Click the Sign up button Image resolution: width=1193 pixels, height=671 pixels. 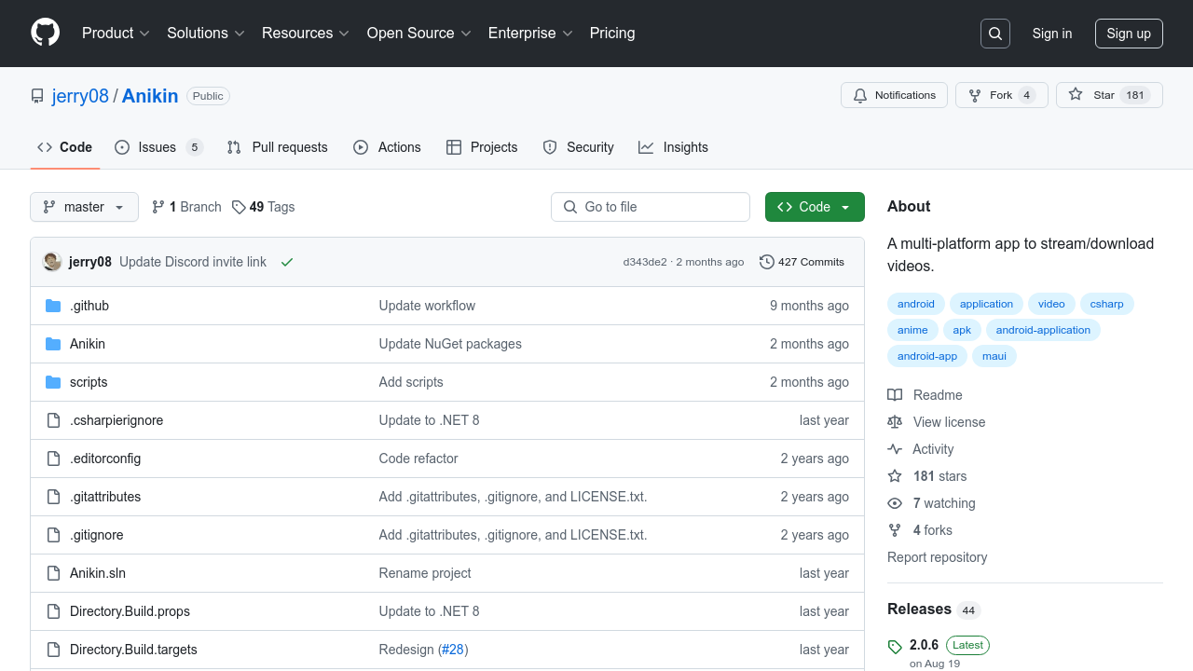point(1129,34)
